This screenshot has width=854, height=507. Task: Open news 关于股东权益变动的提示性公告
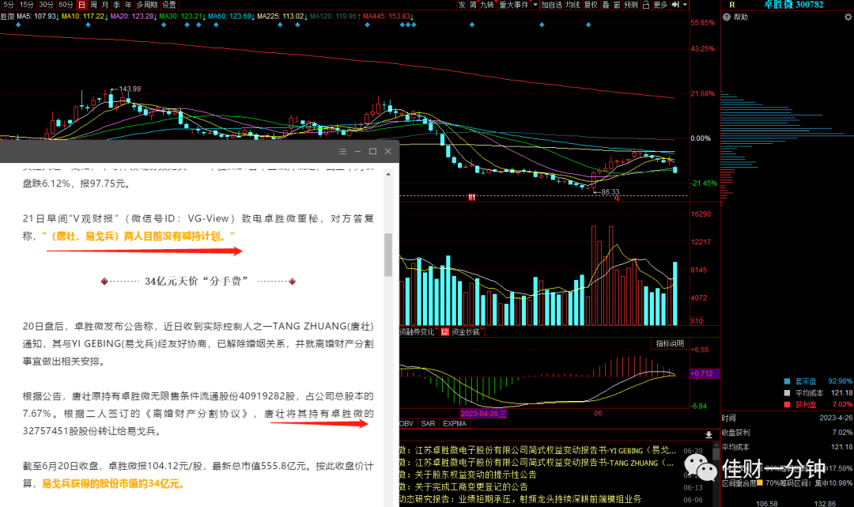475,475
